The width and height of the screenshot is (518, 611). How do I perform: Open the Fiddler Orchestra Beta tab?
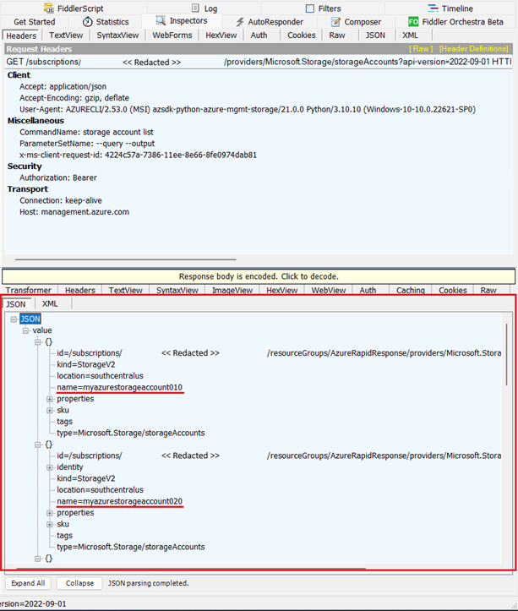click(455, 22)
